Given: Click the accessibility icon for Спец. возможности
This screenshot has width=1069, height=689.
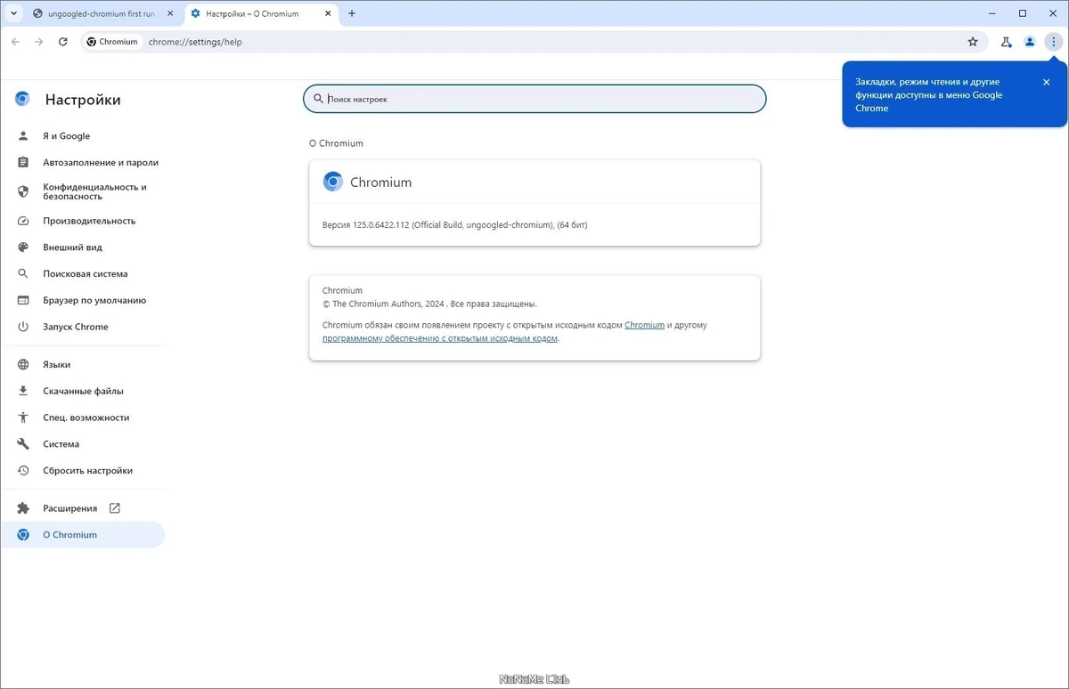Looking at the screenshot, I should coord(23,417).
